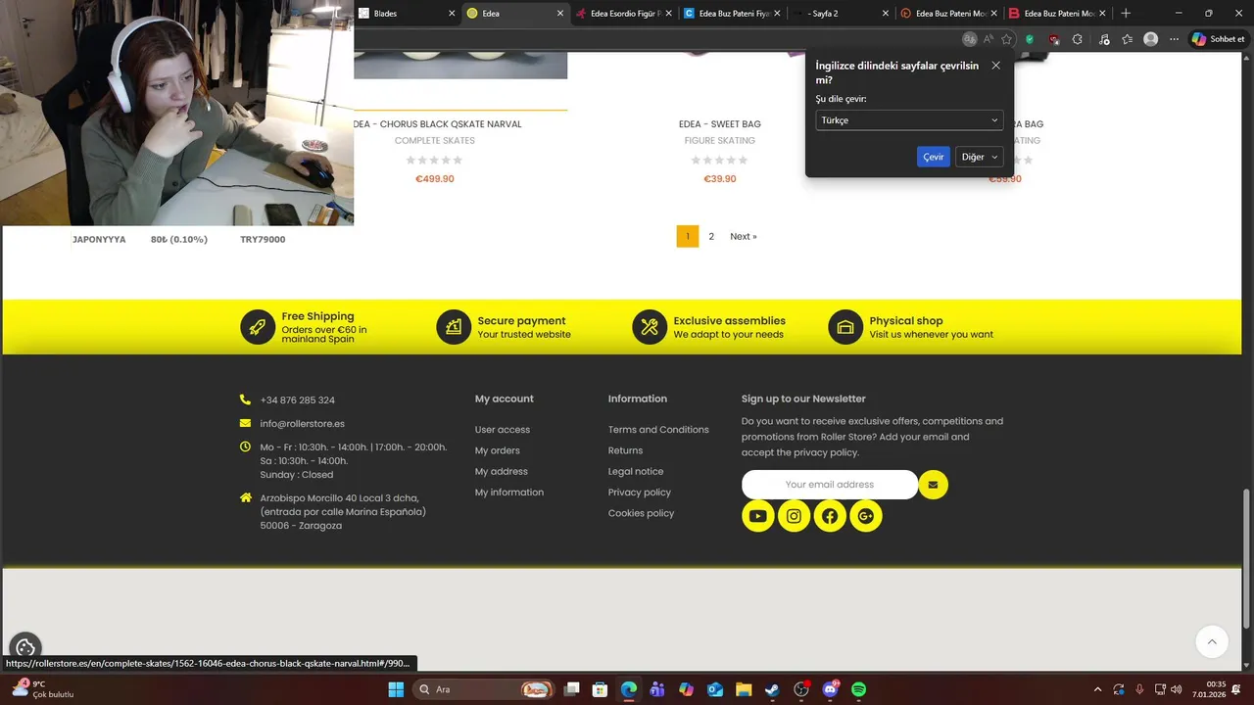Screen dimensions: 1254x705
Task: Click the browser translate icon in address bar
Action: click(x=969, y=39)
